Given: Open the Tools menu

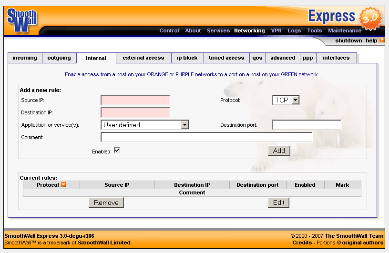Looking at the screenshot, I should (314, 30).
